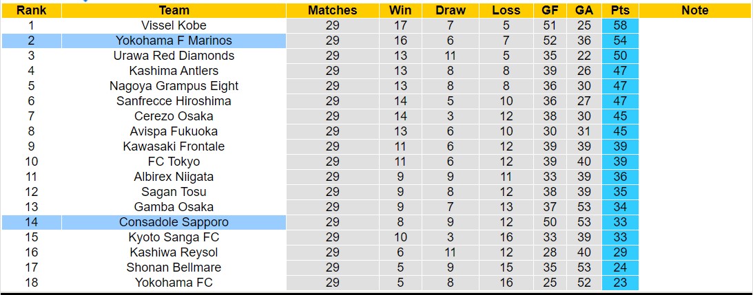This screenshot has width=753, height=295.
Task: Click Vissel Kobe's 58 points cell
Action: [620, 25]
